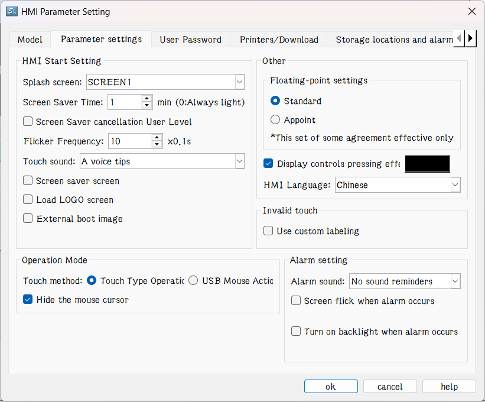Select the Appoint floating-point option

coord(275,120)
